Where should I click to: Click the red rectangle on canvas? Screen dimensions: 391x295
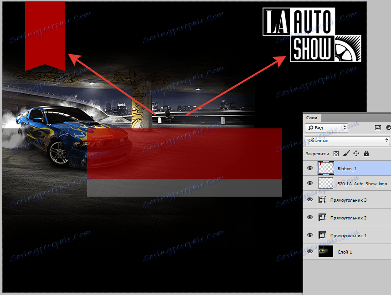point(185,154)
